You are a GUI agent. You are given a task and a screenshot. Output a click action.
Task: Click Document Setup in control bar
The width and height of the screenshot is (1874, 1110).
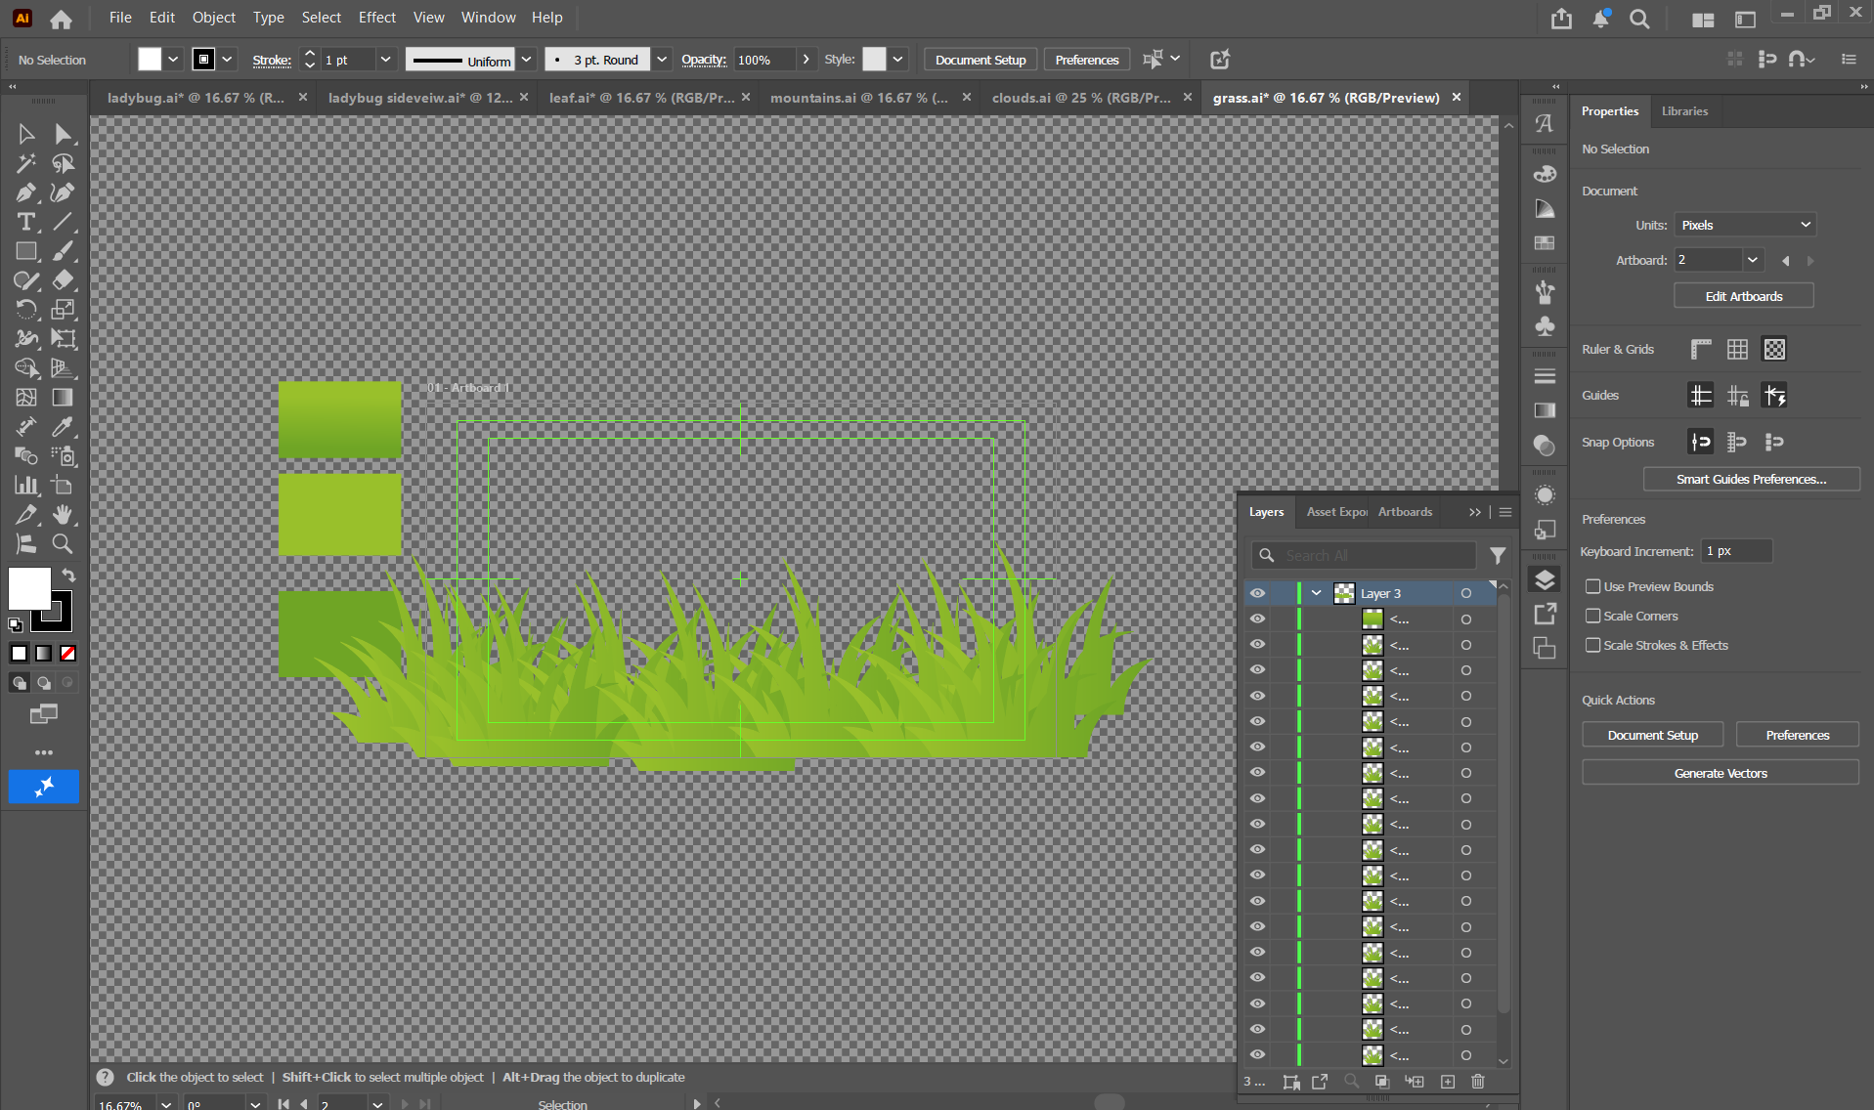click(981, 60)
